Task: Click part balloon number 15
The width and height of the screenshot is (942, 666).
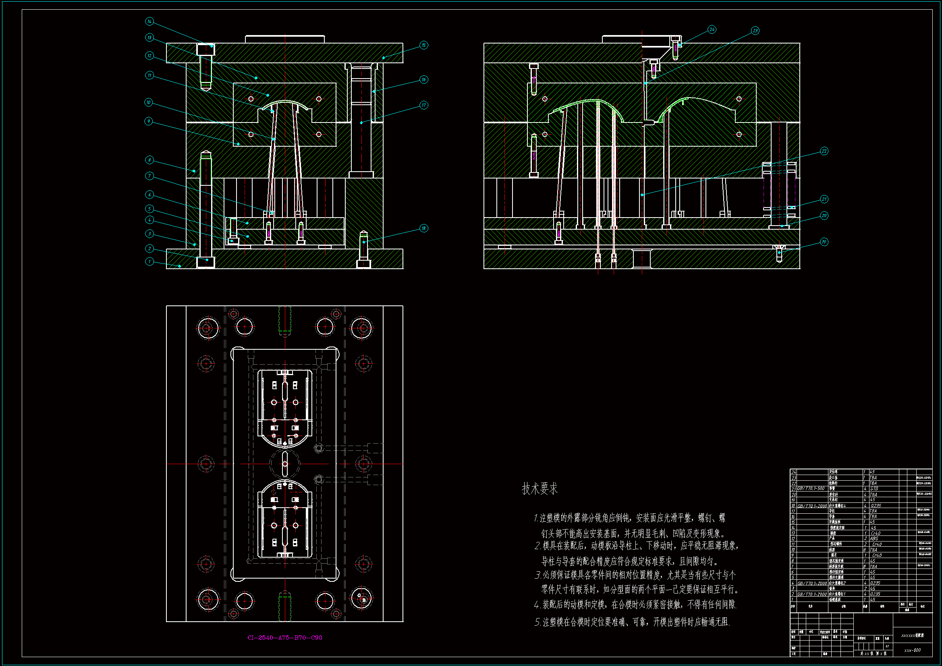Action: tap(423, 45)
